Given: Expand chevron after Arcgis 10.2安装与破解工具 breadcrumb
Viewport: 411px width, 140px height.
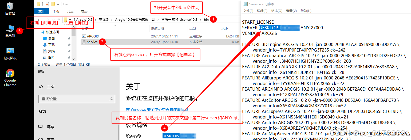Looking at the screenshot, I should [x=158, y=20].
